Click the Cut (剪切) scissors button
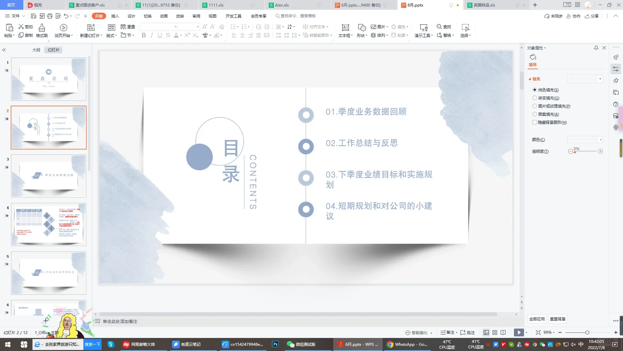623x351 pixels. (x=26, y=27)
